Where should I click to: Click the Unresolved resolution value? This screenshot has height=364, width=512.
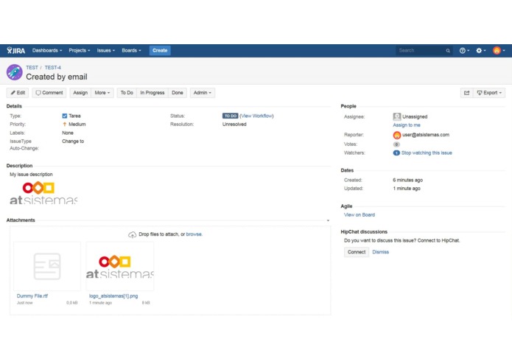[234, 125]
